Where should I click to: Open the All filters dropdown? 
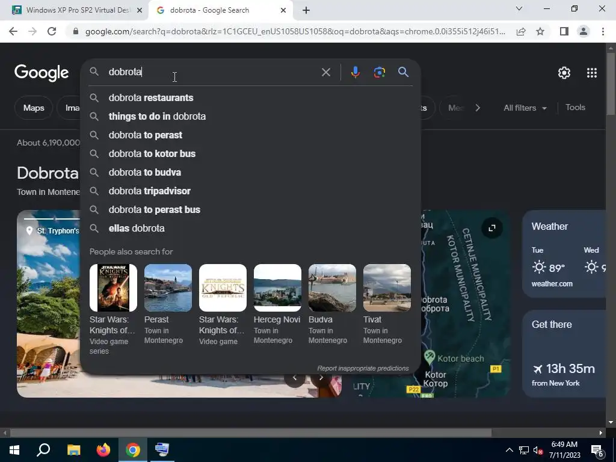click(525, 108)
